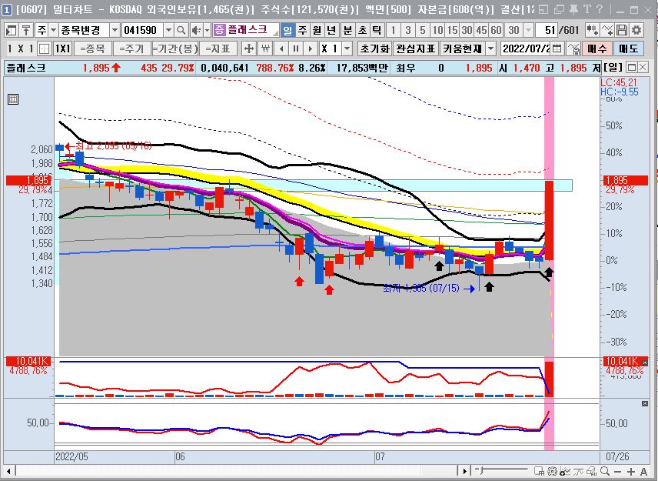
Task: Click the title bar cascade windows icon
Action: 559,8
